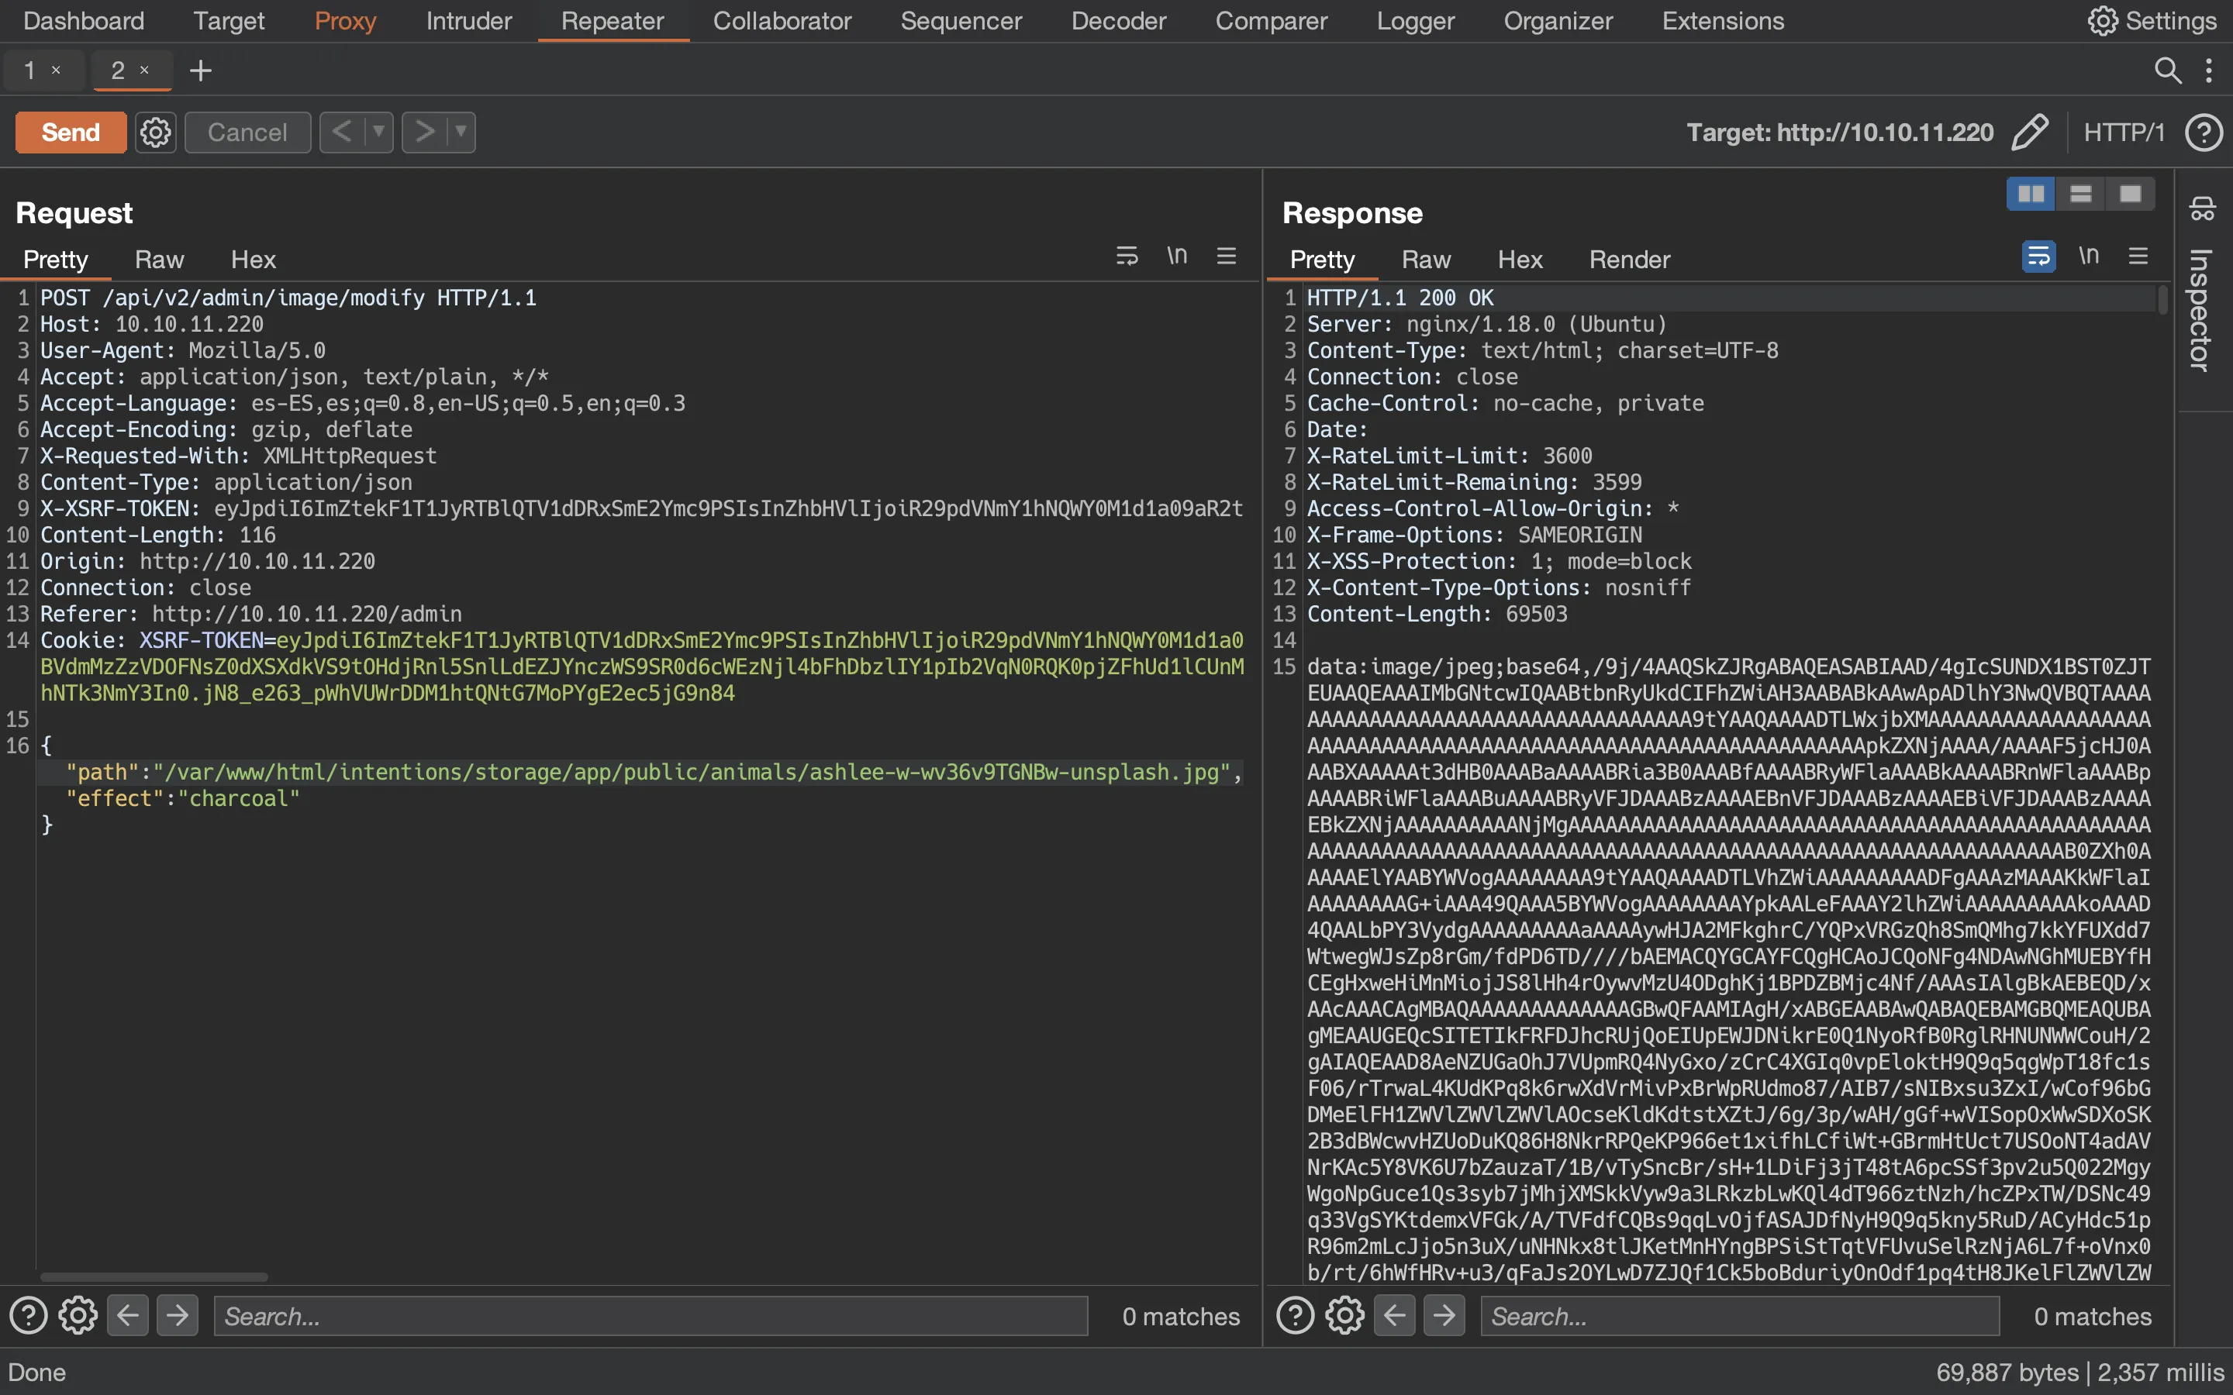Close Repeater tab 1
The width and height of the screenshot is (2233, 1395).
57,70
